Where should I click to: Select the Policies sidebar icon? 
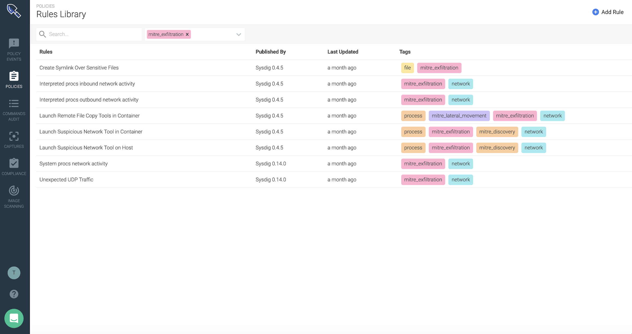(x=14, y=79)
